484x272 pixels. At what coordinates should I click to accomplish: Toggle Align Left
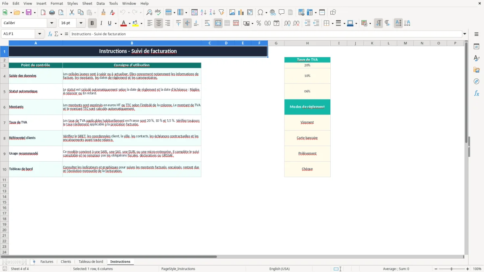click(150, 23)
